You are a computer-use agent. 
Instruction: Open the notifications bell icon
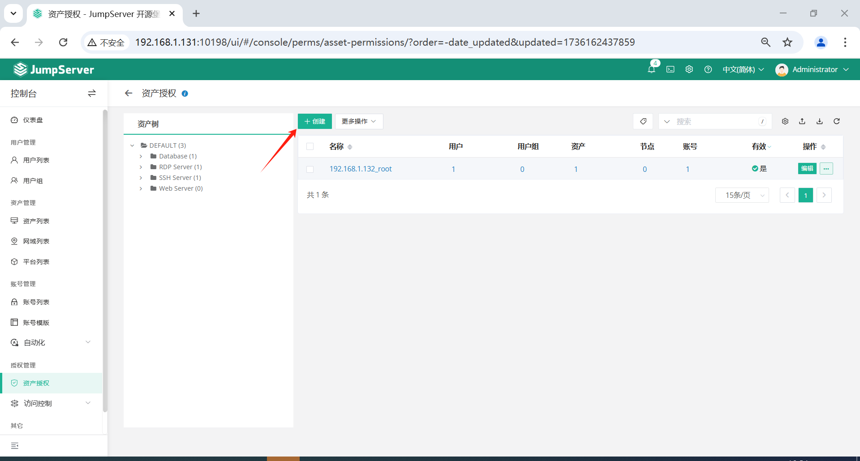click(652, 69)
